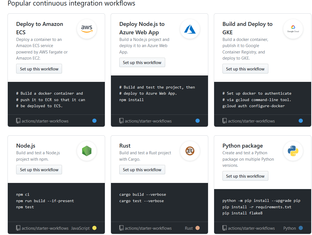Set up the Deploy Node.js to Azure workflow

point(142,62)
